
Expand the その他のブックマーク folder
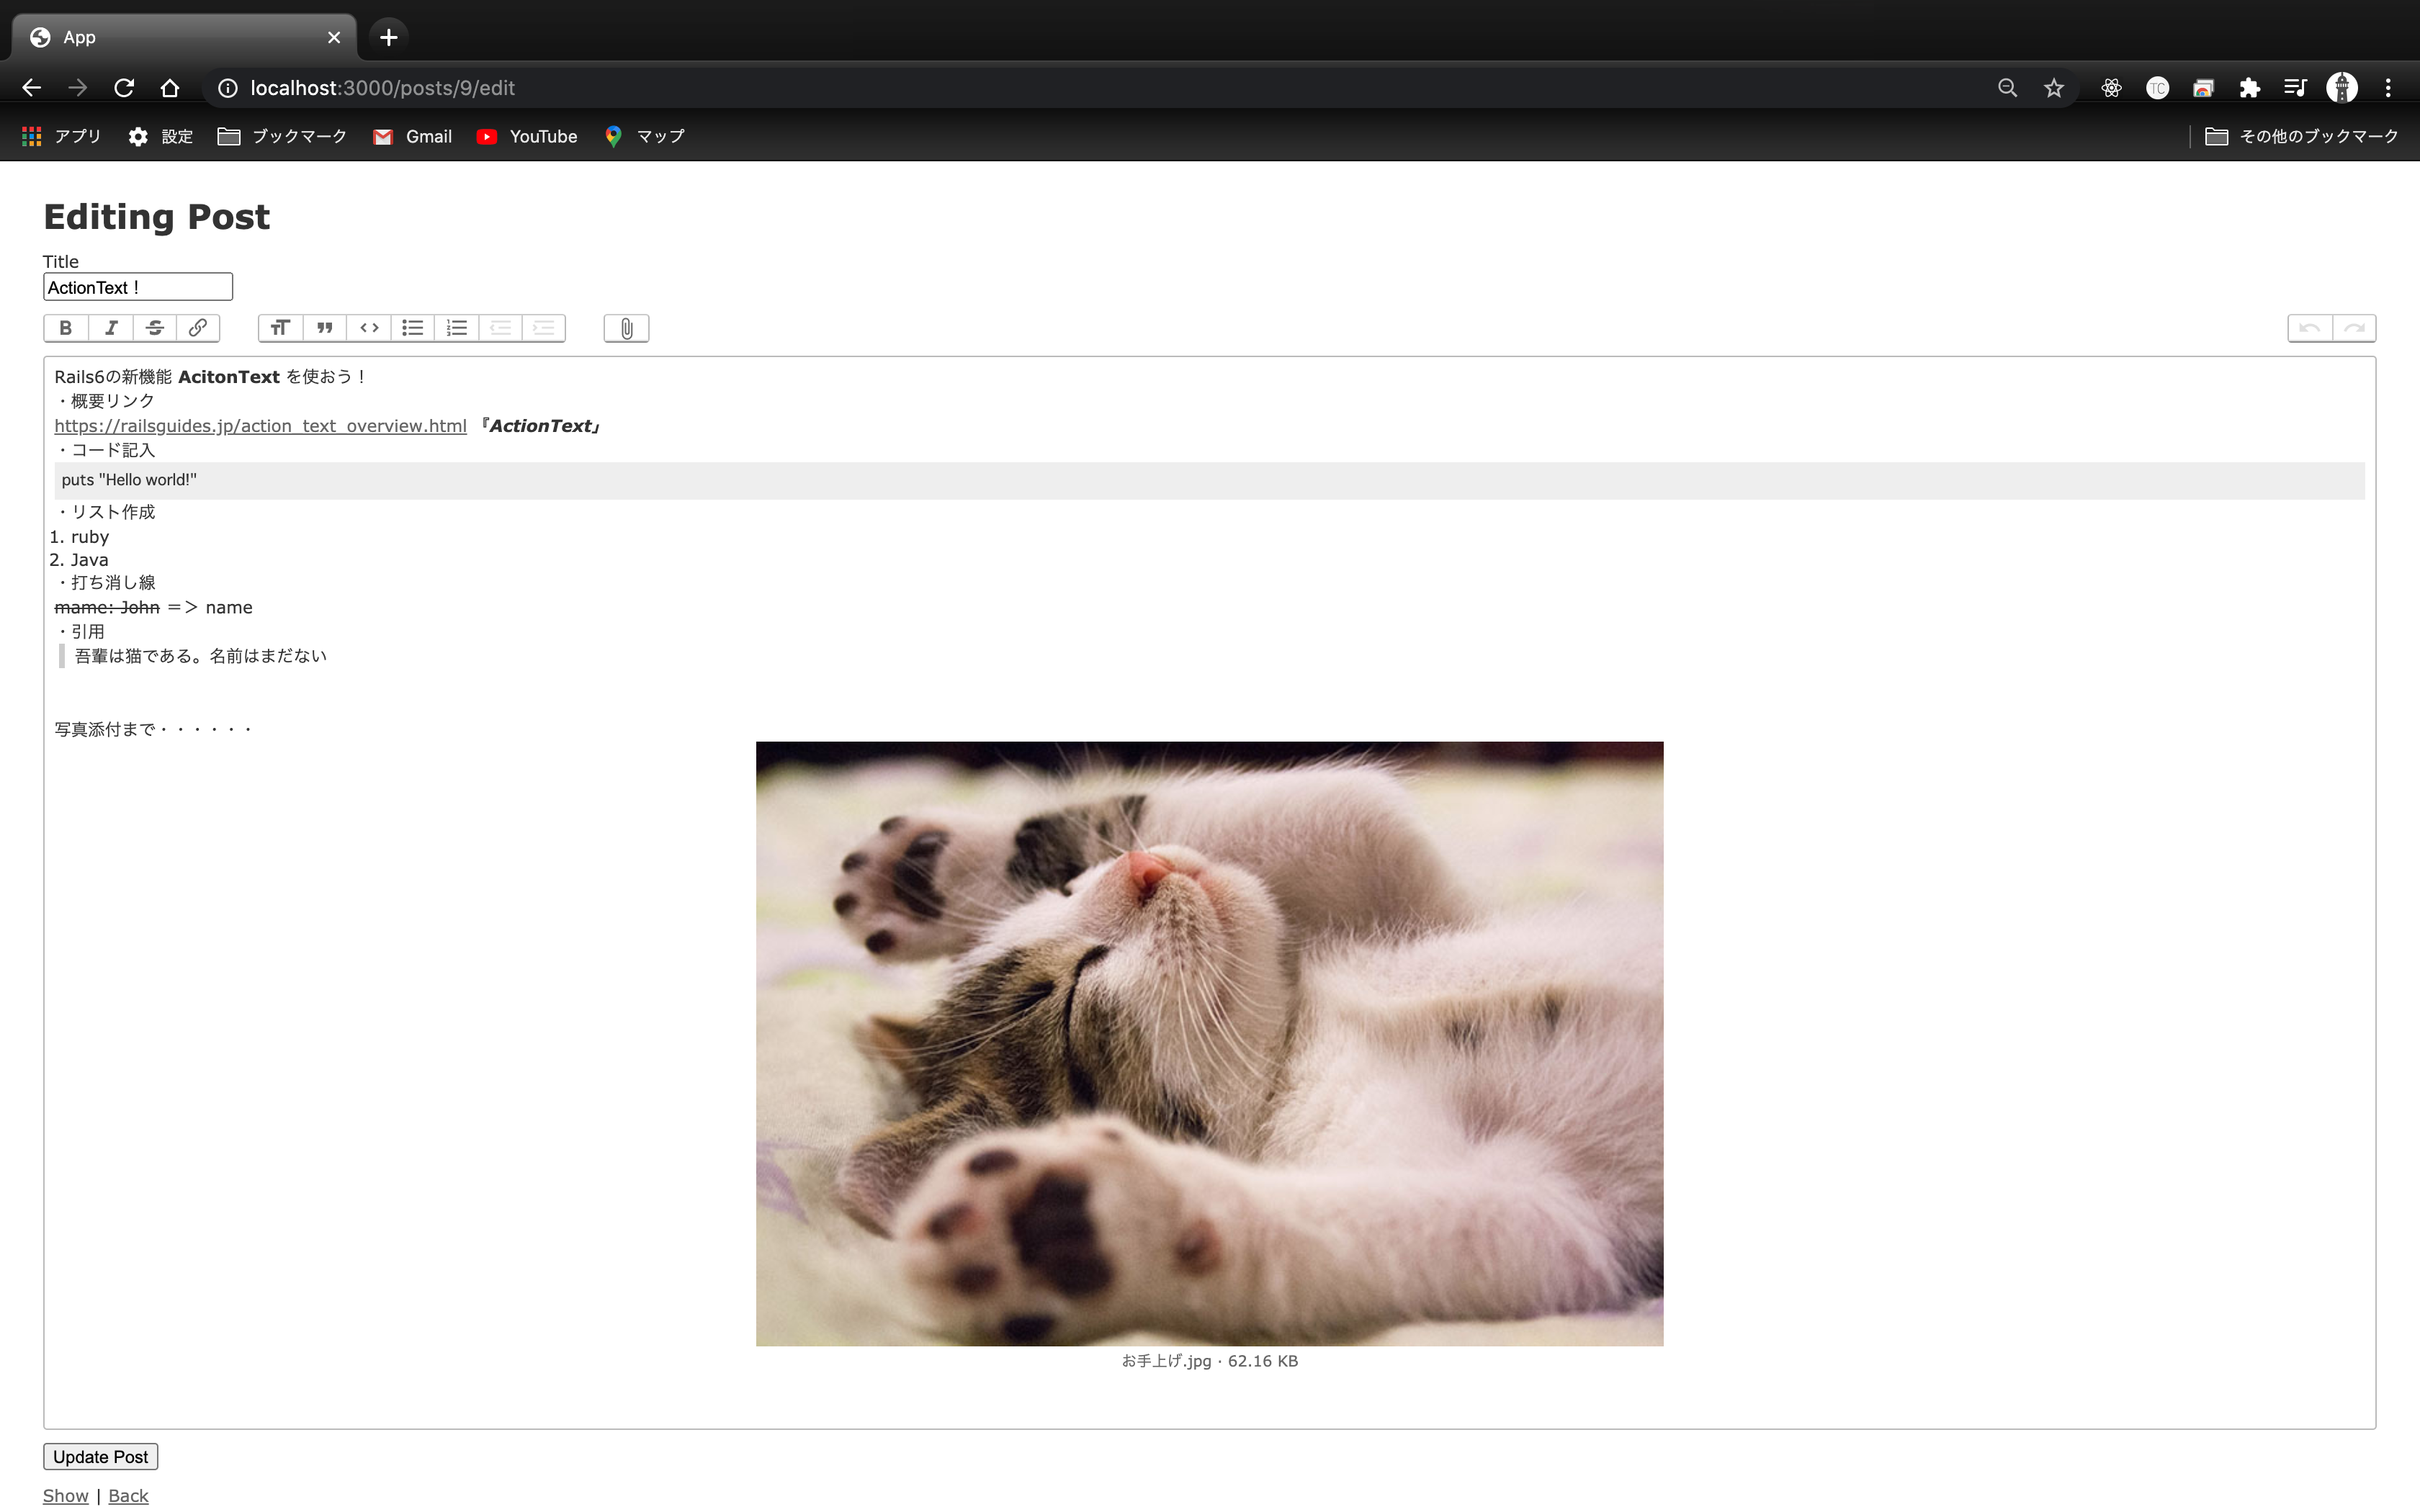point(2300,136)
